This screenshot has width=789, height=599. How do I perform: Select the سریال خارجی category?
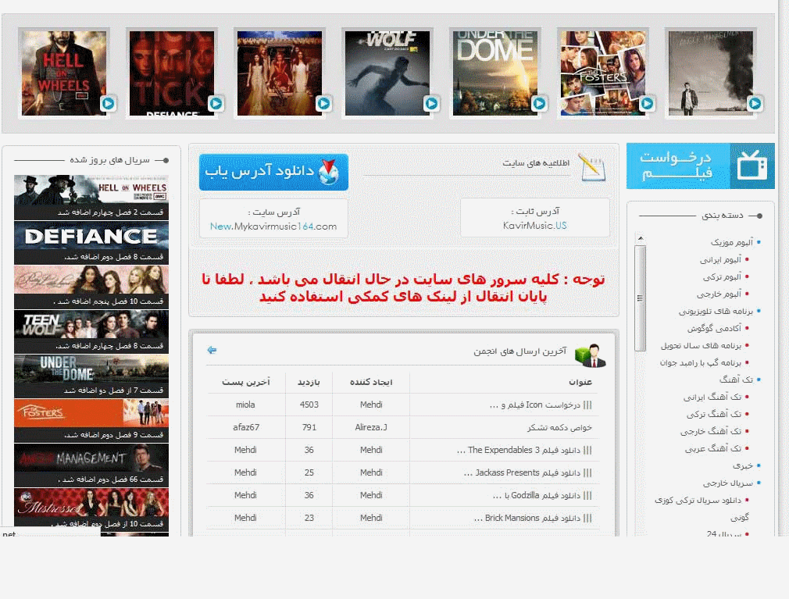(728, 483)
